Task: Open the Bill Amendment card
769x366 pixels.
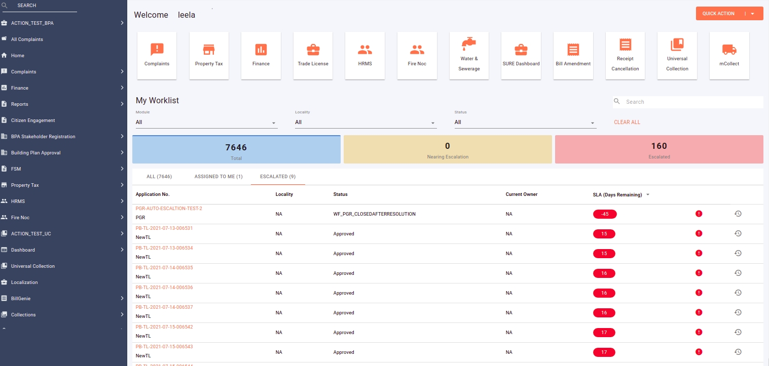Action: click(573, 55)
